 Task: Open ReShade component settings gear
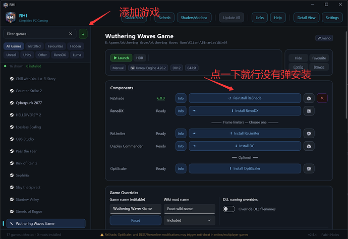pyautogui.click(x=309, y=98)
